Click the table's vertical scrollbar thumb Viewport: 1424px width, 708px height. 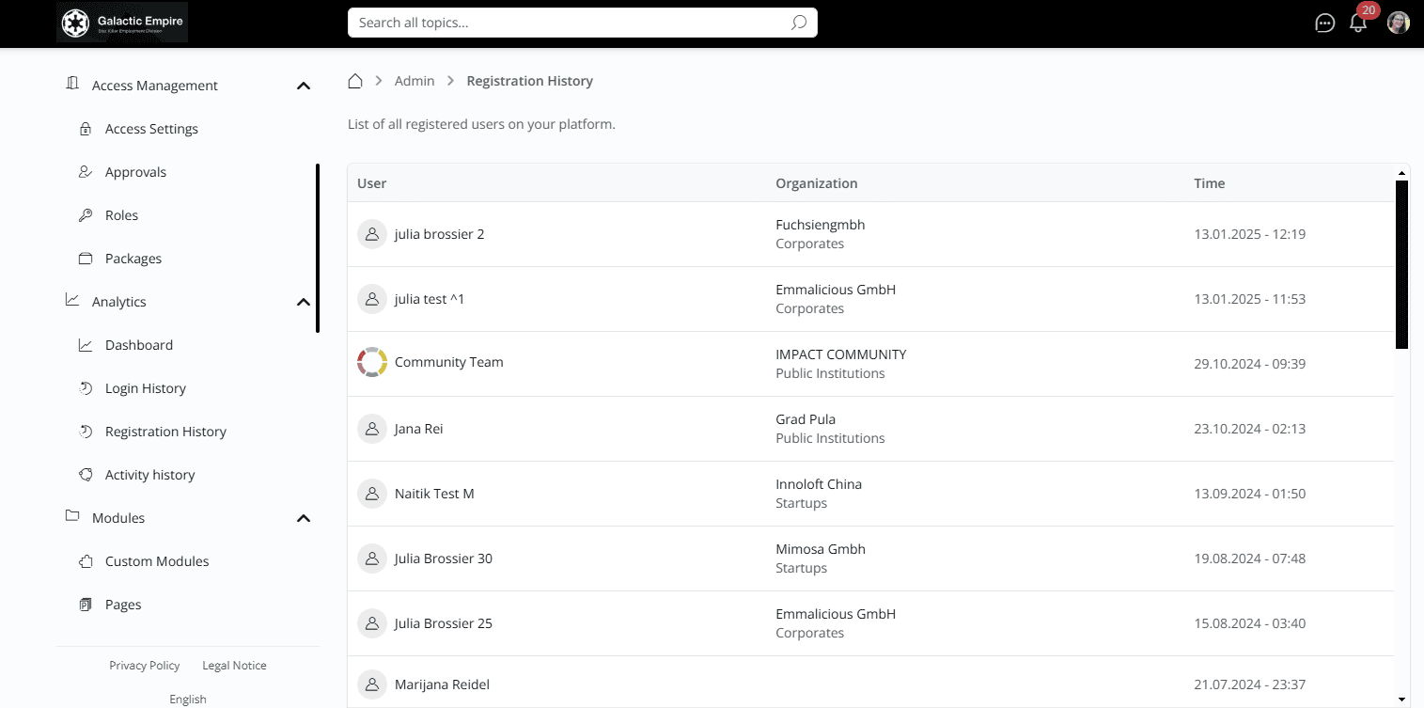[x=1401, y=264]
